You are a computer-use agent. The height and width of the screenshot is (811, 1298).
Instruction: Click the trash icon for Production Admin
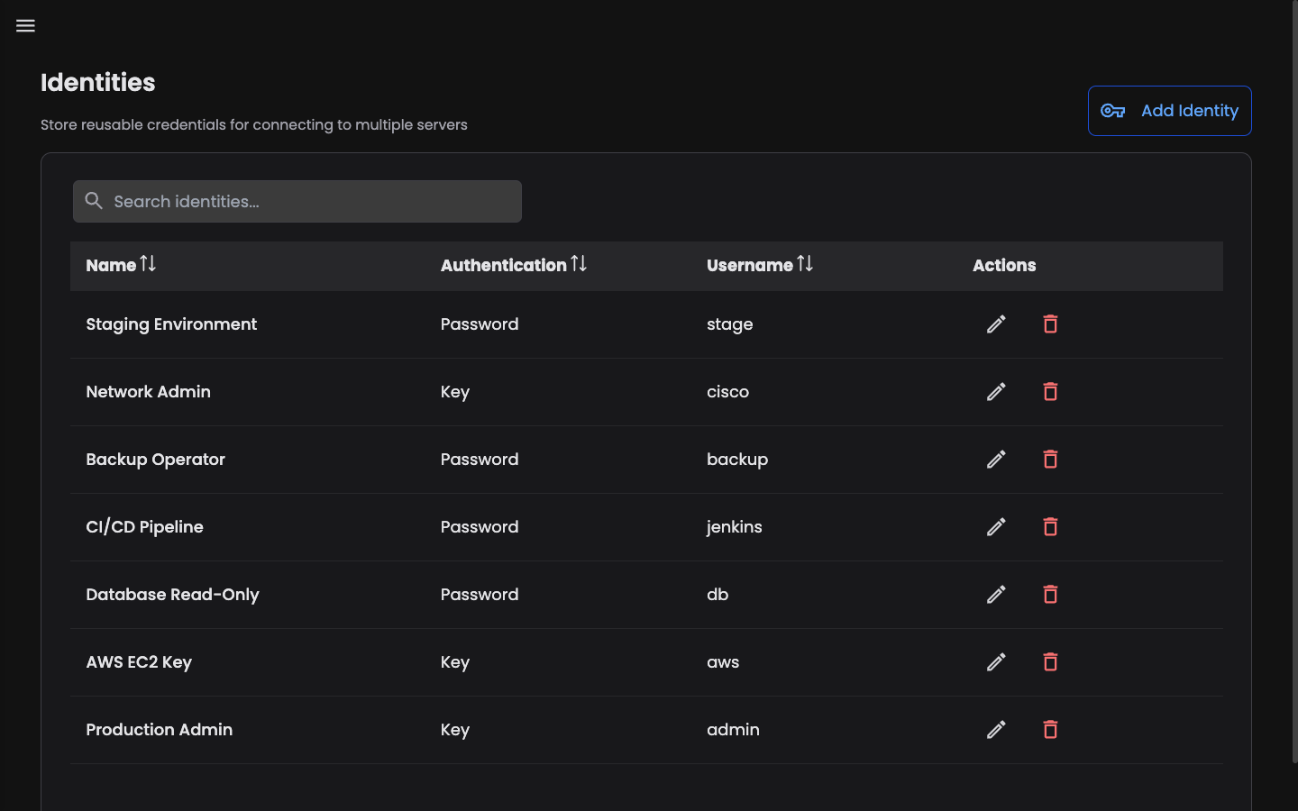click(x=1050, y=729)
